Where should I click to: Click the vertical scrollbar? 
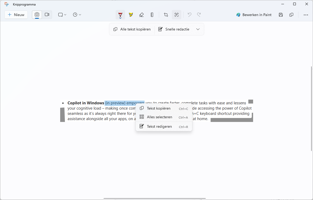pos(311,109)
